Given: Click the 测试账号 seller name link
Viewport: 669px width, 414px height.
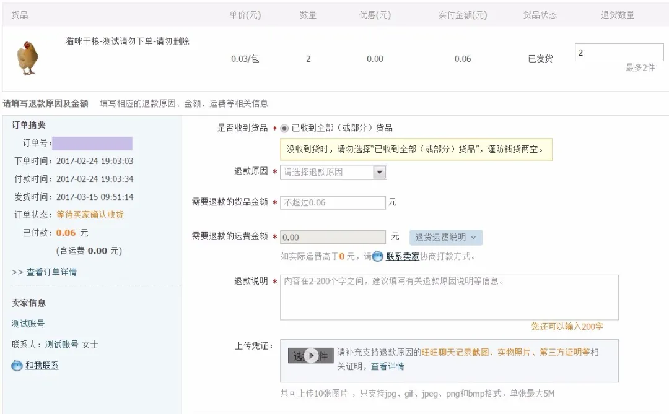Looking at the screenshot, I should point(28,324).
